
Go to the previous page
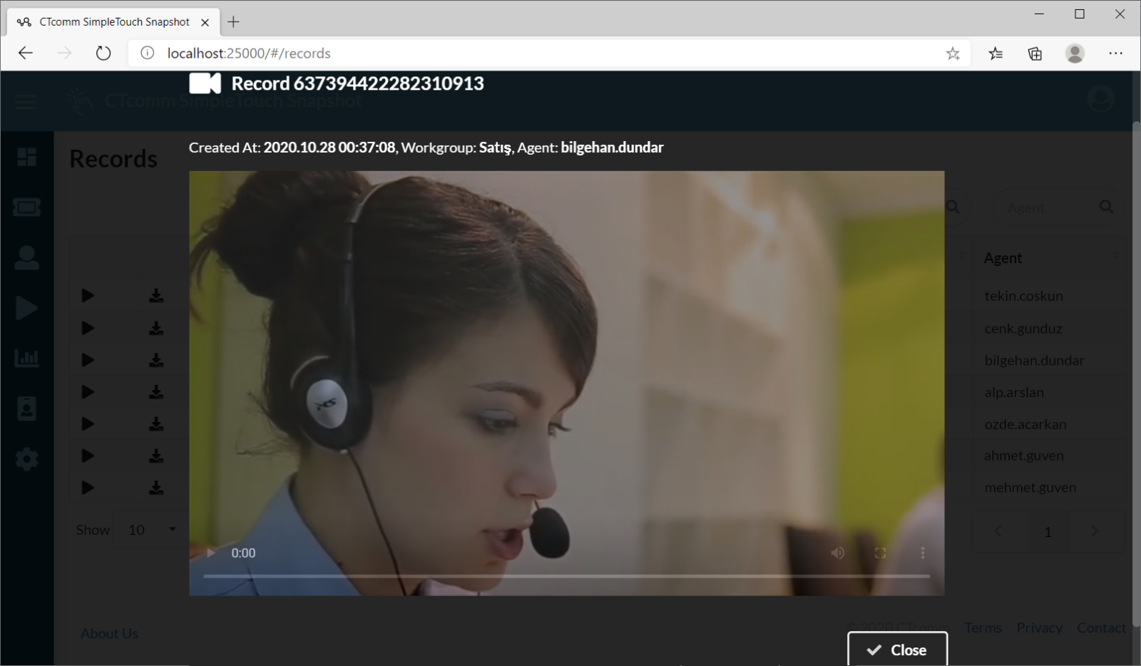point(998,531)
